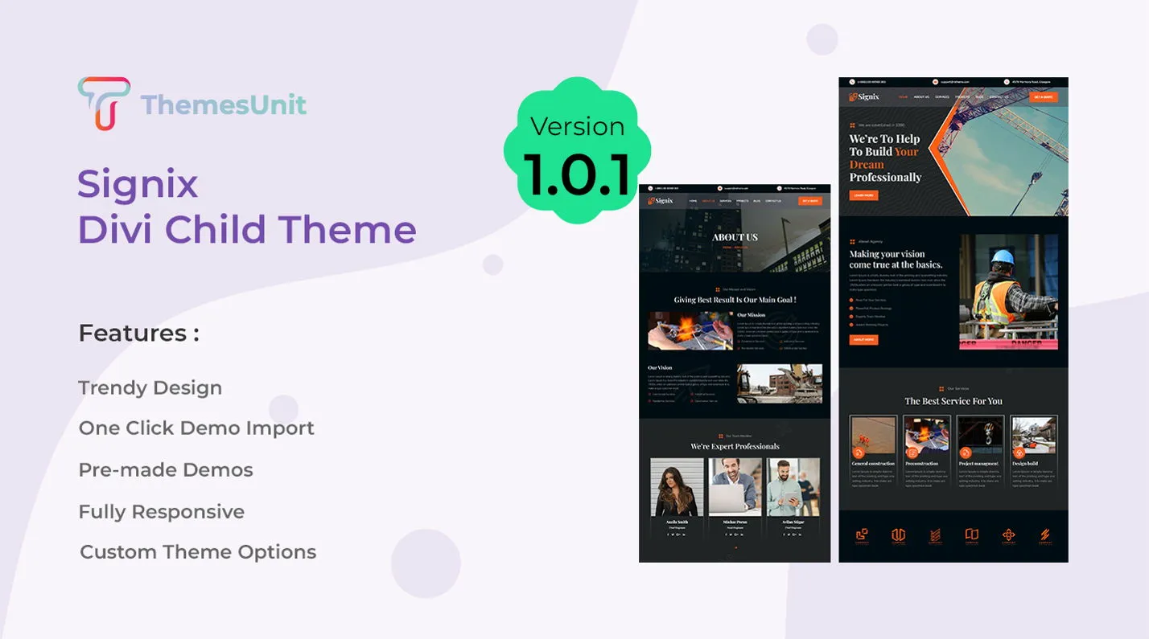The width and height of the screenshot is (1149, 639).
Task: Click the ThemesUnit brand name text
Action: coord(224,104)
